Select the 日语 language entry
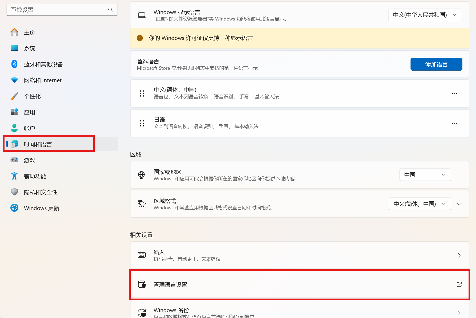The width and height of the screenshot is (476, 318). point(299,123)
